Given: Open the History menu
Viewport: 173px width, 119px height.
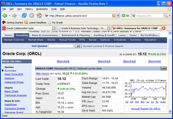Looking at the screenshot, I should 29,9.
